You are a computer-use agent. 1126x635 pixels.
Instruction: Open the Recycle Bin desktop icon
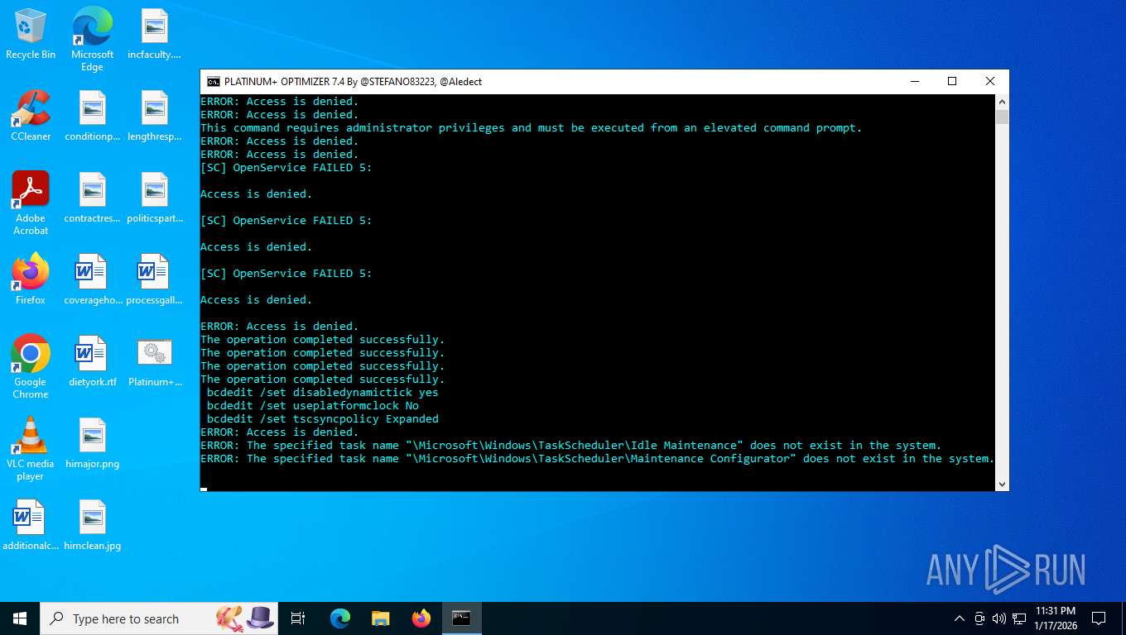tap(31, 35)
